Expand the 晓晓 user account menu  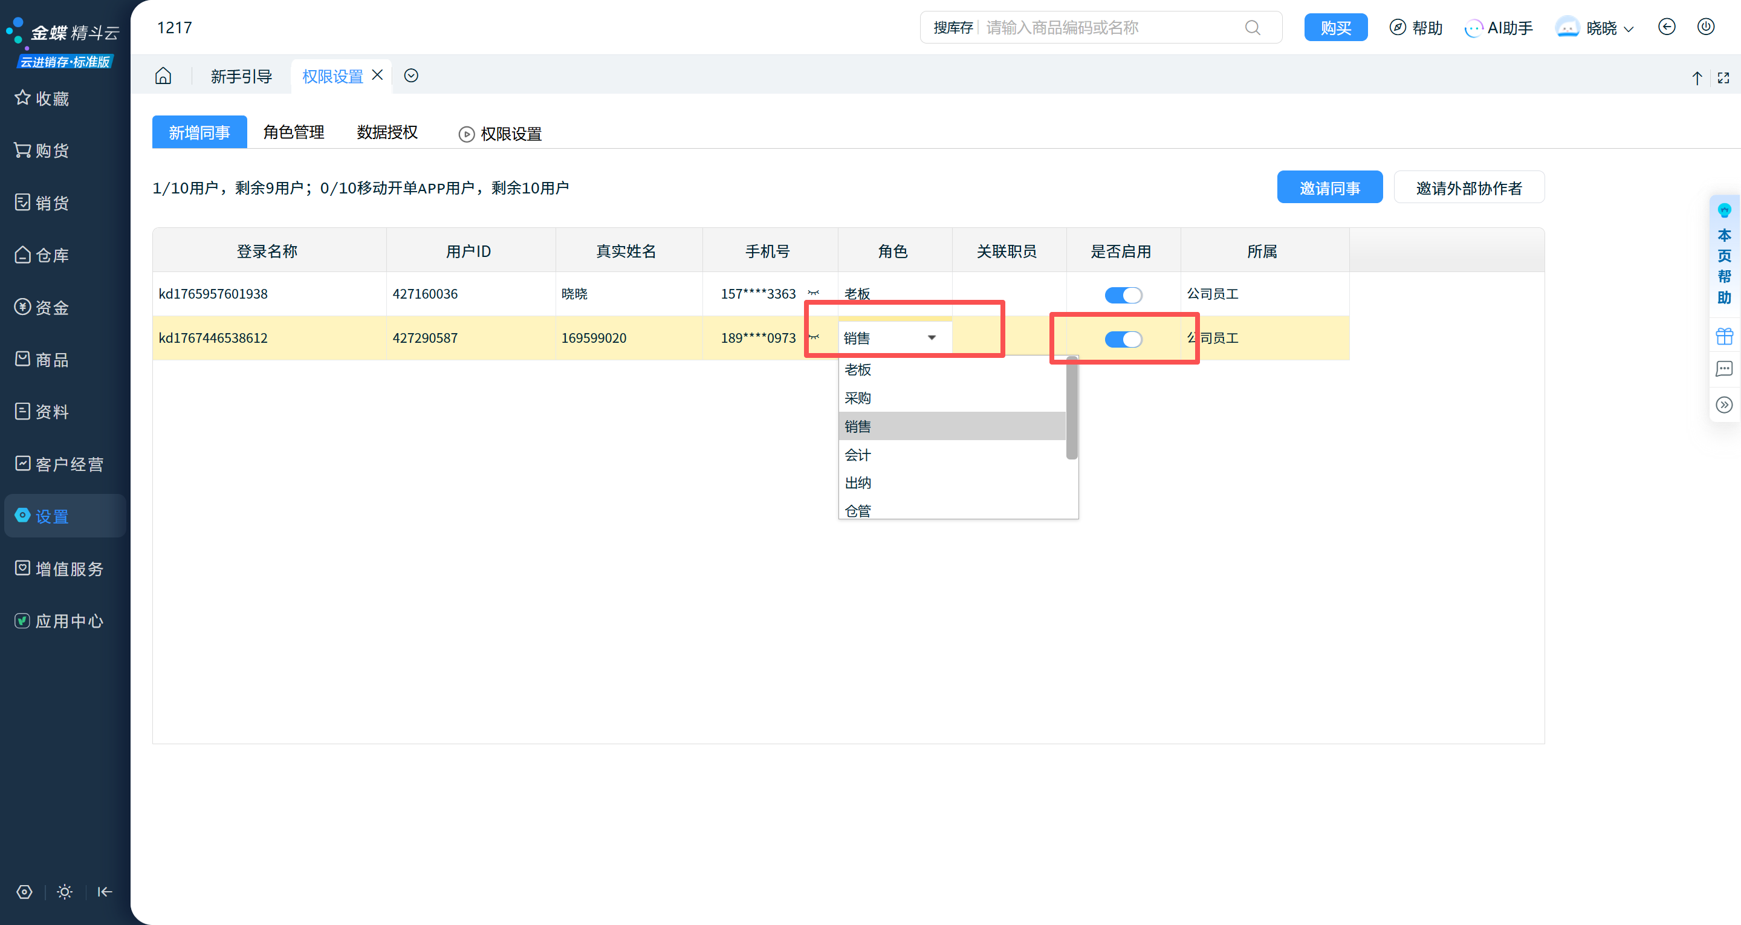tap(1609, 28)
